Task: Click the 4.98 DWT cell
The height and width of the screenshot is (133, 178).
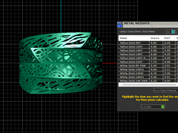Action: tap(169, 62)
